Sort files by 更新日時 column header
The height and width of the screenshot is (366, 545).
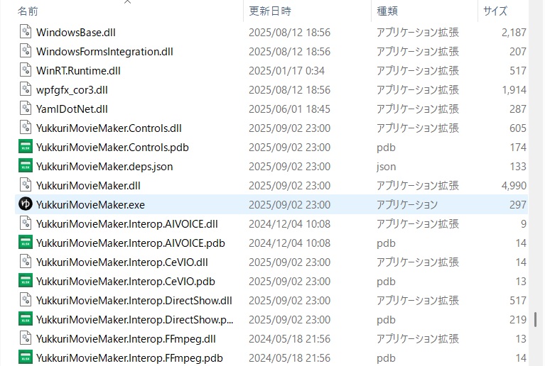pyautogui.click(x=269, y=11)
